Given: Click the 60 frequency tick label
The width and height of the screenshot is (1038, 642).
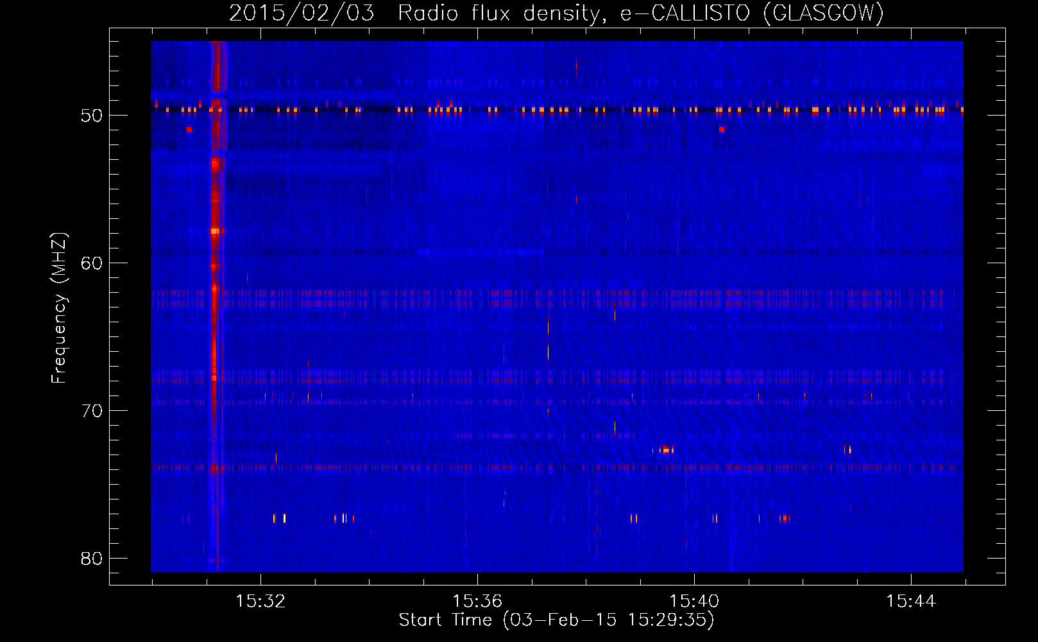Looking at the screenshot, I should (92, 263).
